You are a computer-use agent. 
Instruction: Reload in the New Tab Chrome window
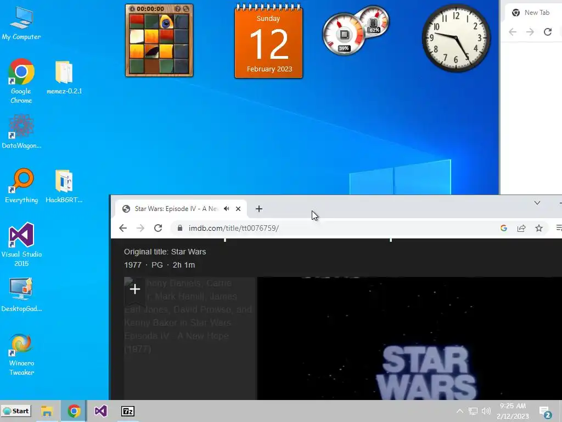(548, 32)
